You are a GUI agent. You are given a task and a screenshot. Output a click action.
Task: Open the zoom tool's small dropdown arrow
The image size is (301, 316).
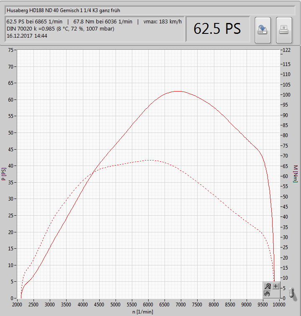[x=269, y=288]
